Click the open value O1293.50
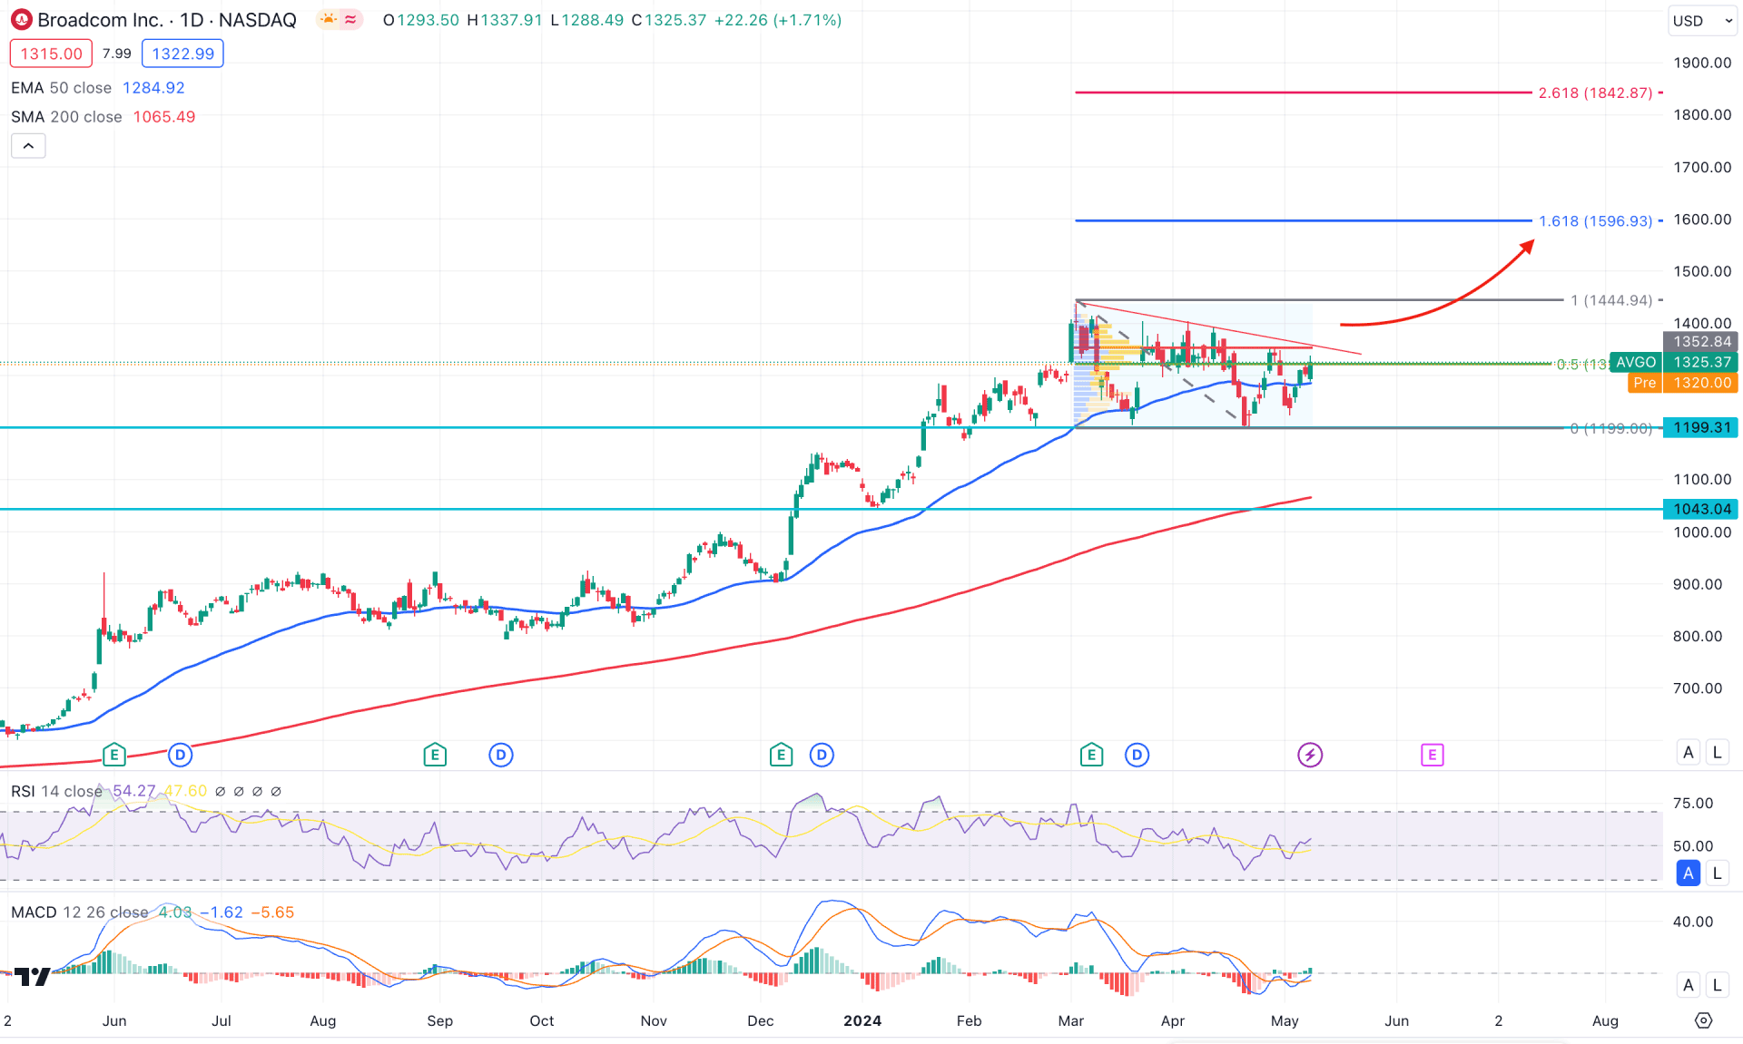Image resolution: width=1743 pixels, height=1044 pixels. (421, 20)
